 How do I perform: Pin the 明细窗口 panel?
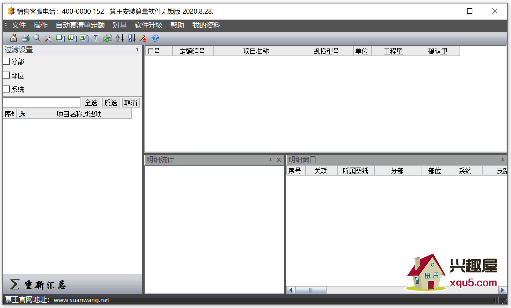(x=502, y=160)
